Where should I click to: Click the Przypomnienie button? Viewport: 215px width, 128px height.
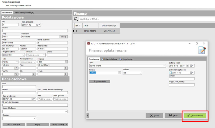[x=100, y=82]
